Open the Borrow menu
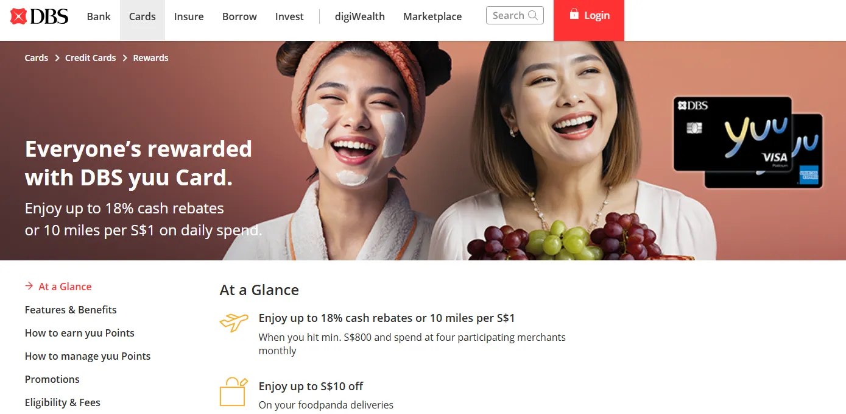This screenshot has width=846, height=414. [239, 16]
